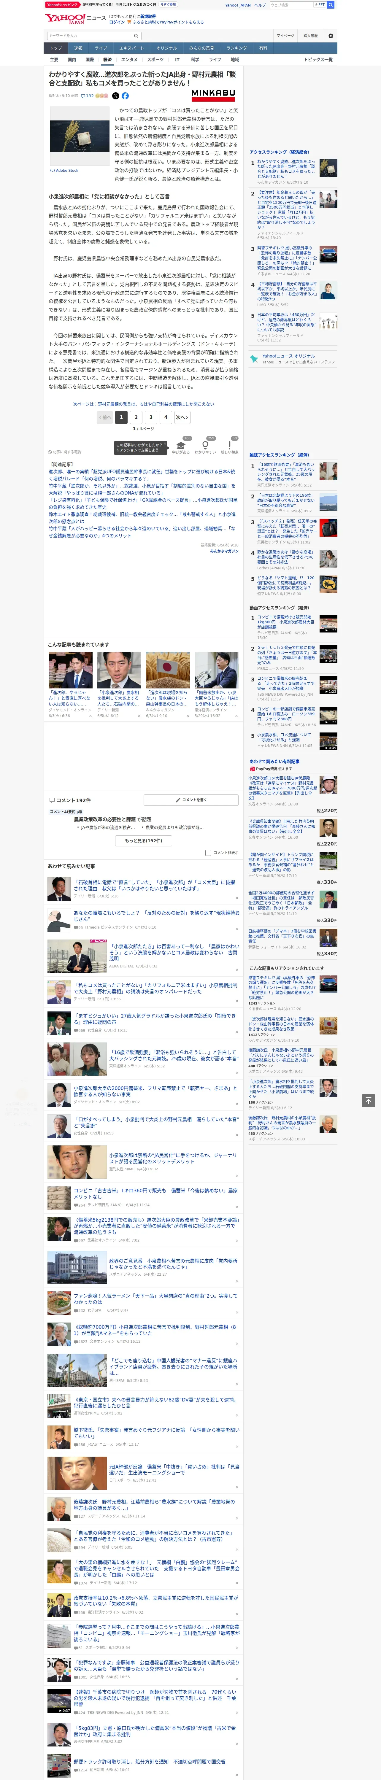Open the settings gear icon
The height and width of the screenshot is (1780, 381).
point(331,35)
